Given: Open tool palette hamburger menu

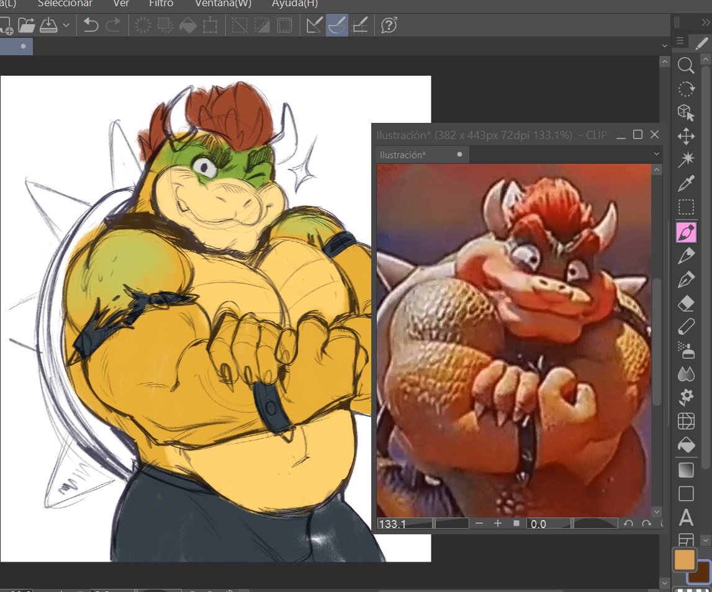Looking at the screenshot, I should [680, 41].
